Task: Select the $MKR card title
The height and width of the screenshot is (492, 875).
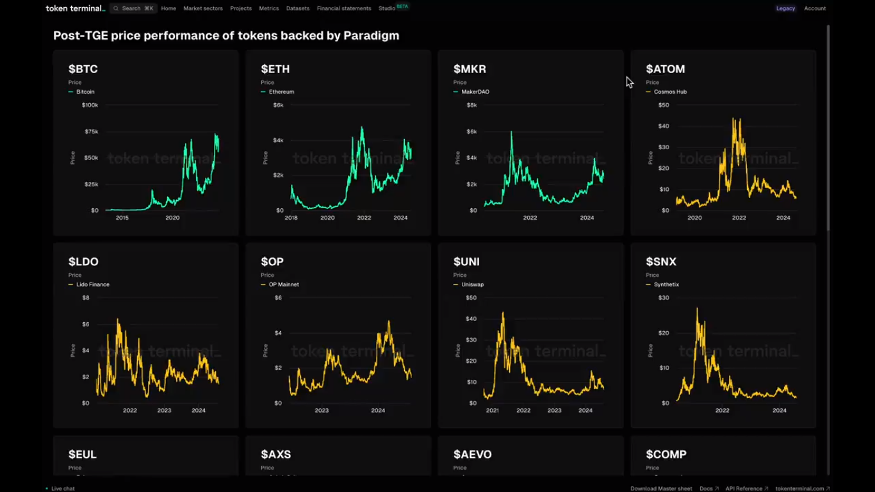Action: pyautogui.click(x=470, y=69)
